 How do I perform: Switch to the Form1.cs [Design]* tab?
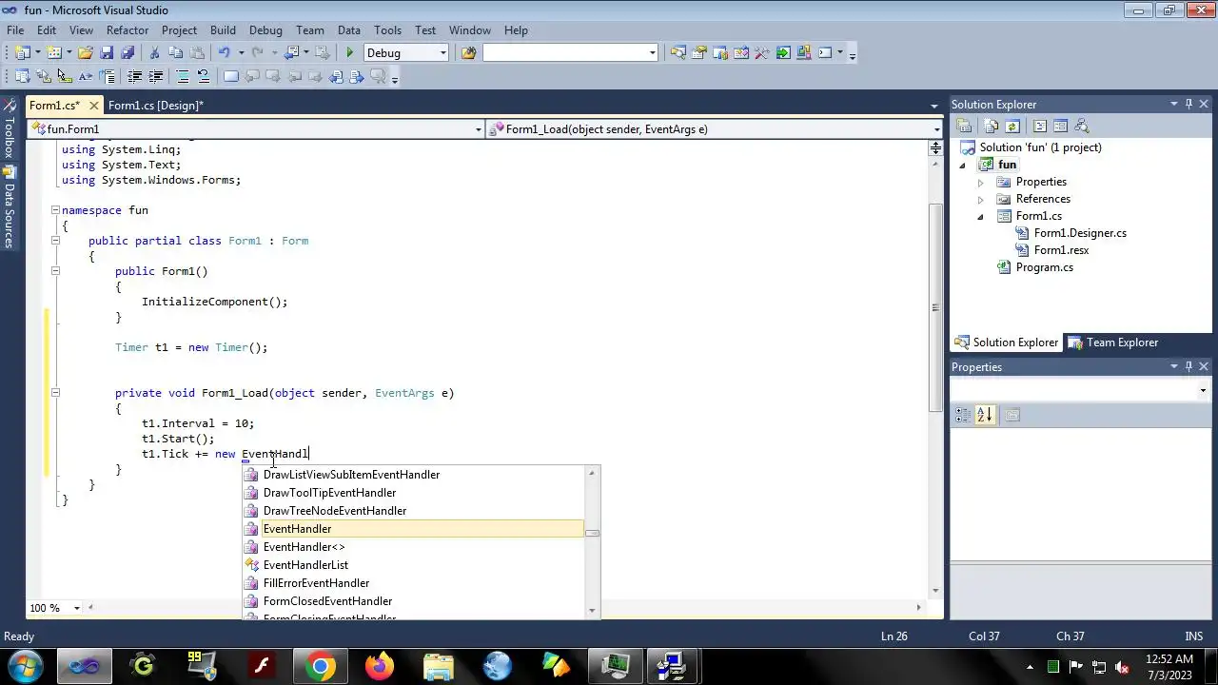[155, 106]
